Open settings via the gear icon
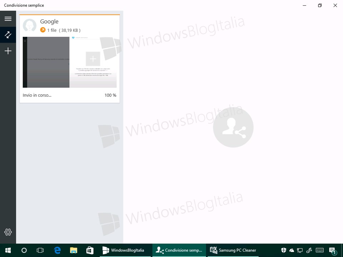The width and height of the screenshot is (343, 257). coord(8,232)
